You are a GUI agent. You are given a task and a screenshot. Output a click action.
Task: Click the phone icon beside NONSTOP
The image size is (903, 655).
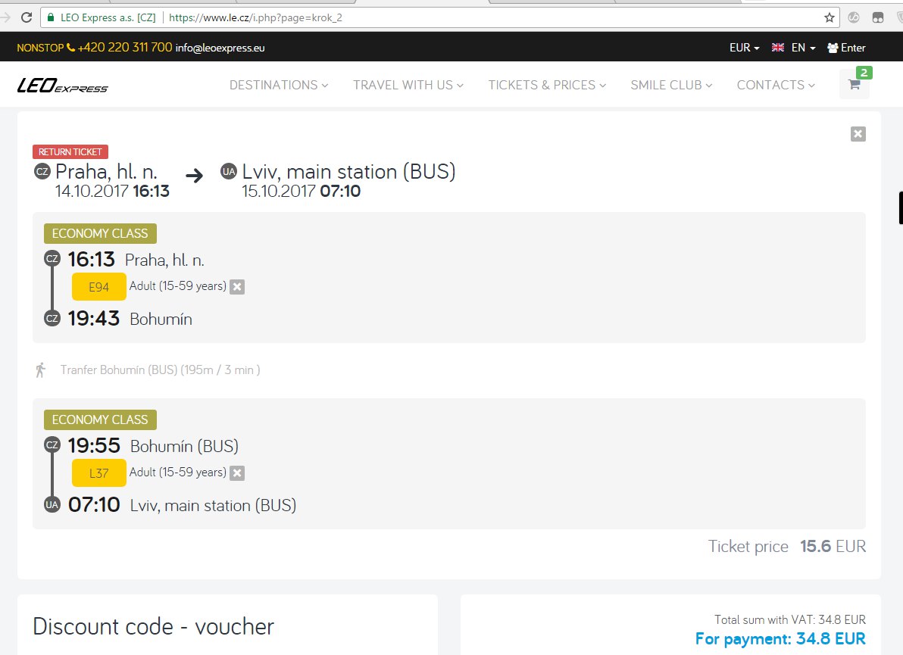[x=71, y=48]
